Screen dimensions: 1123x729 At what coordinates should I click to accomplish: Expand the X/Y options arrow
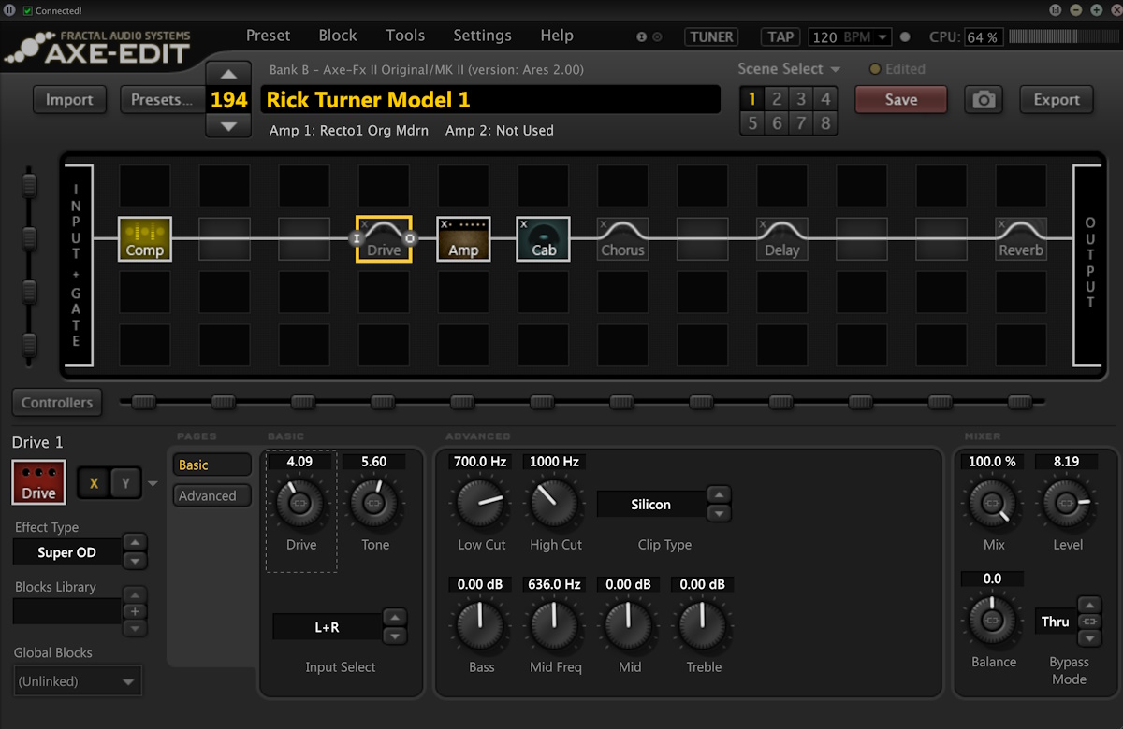(x=153, y=483)
